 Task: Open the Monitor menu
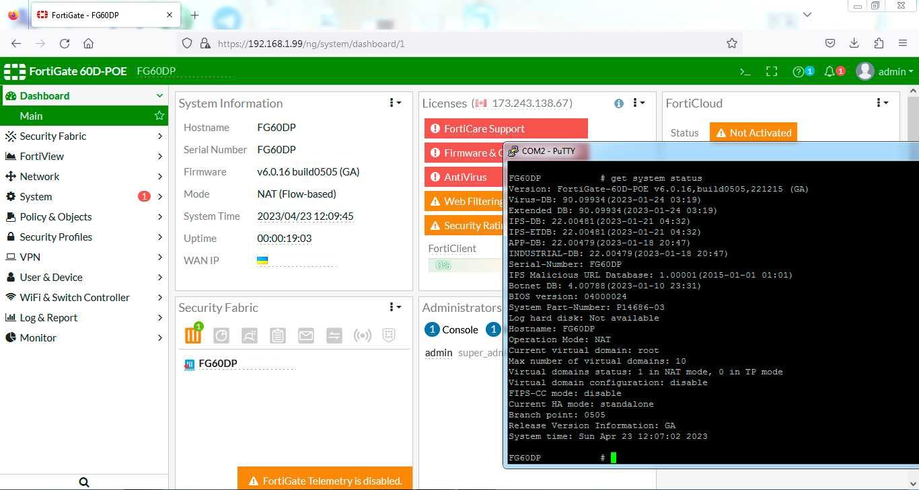(84, 337)
